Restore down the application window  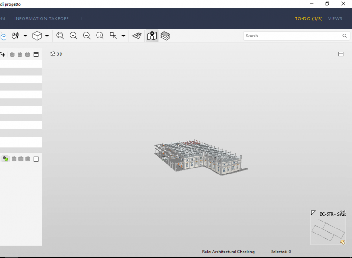tap(328, 4)
